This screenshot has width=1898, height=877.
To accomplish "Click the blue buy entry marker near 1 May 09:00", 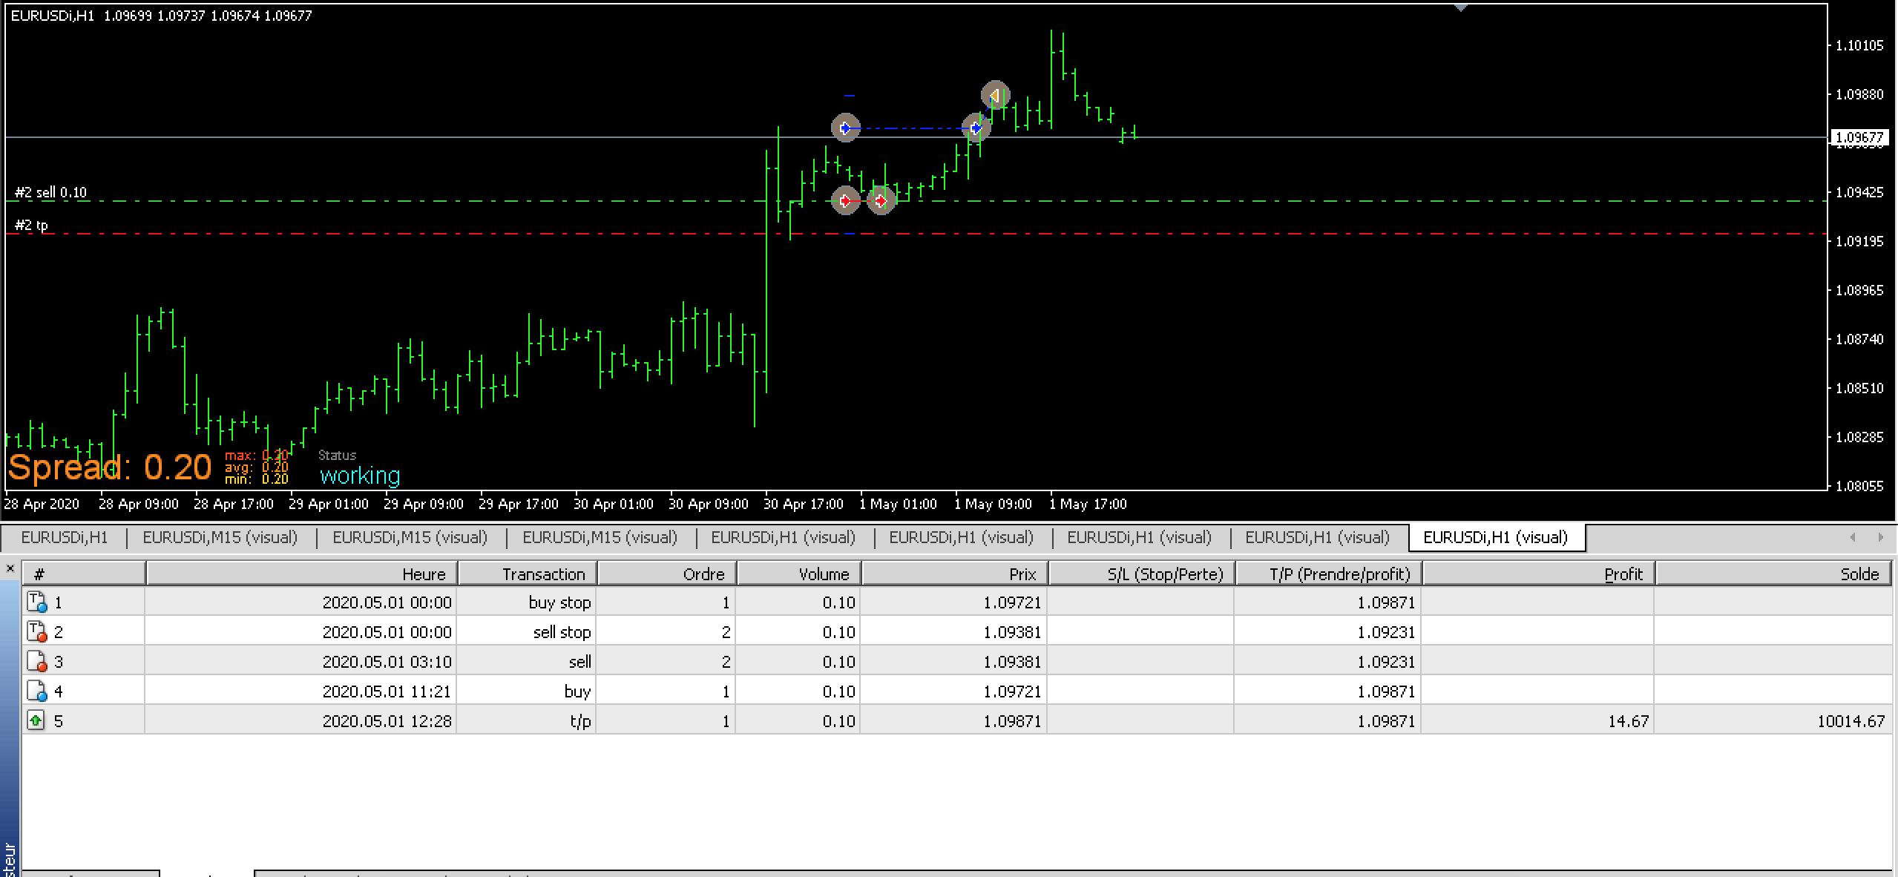I will 976,128.
